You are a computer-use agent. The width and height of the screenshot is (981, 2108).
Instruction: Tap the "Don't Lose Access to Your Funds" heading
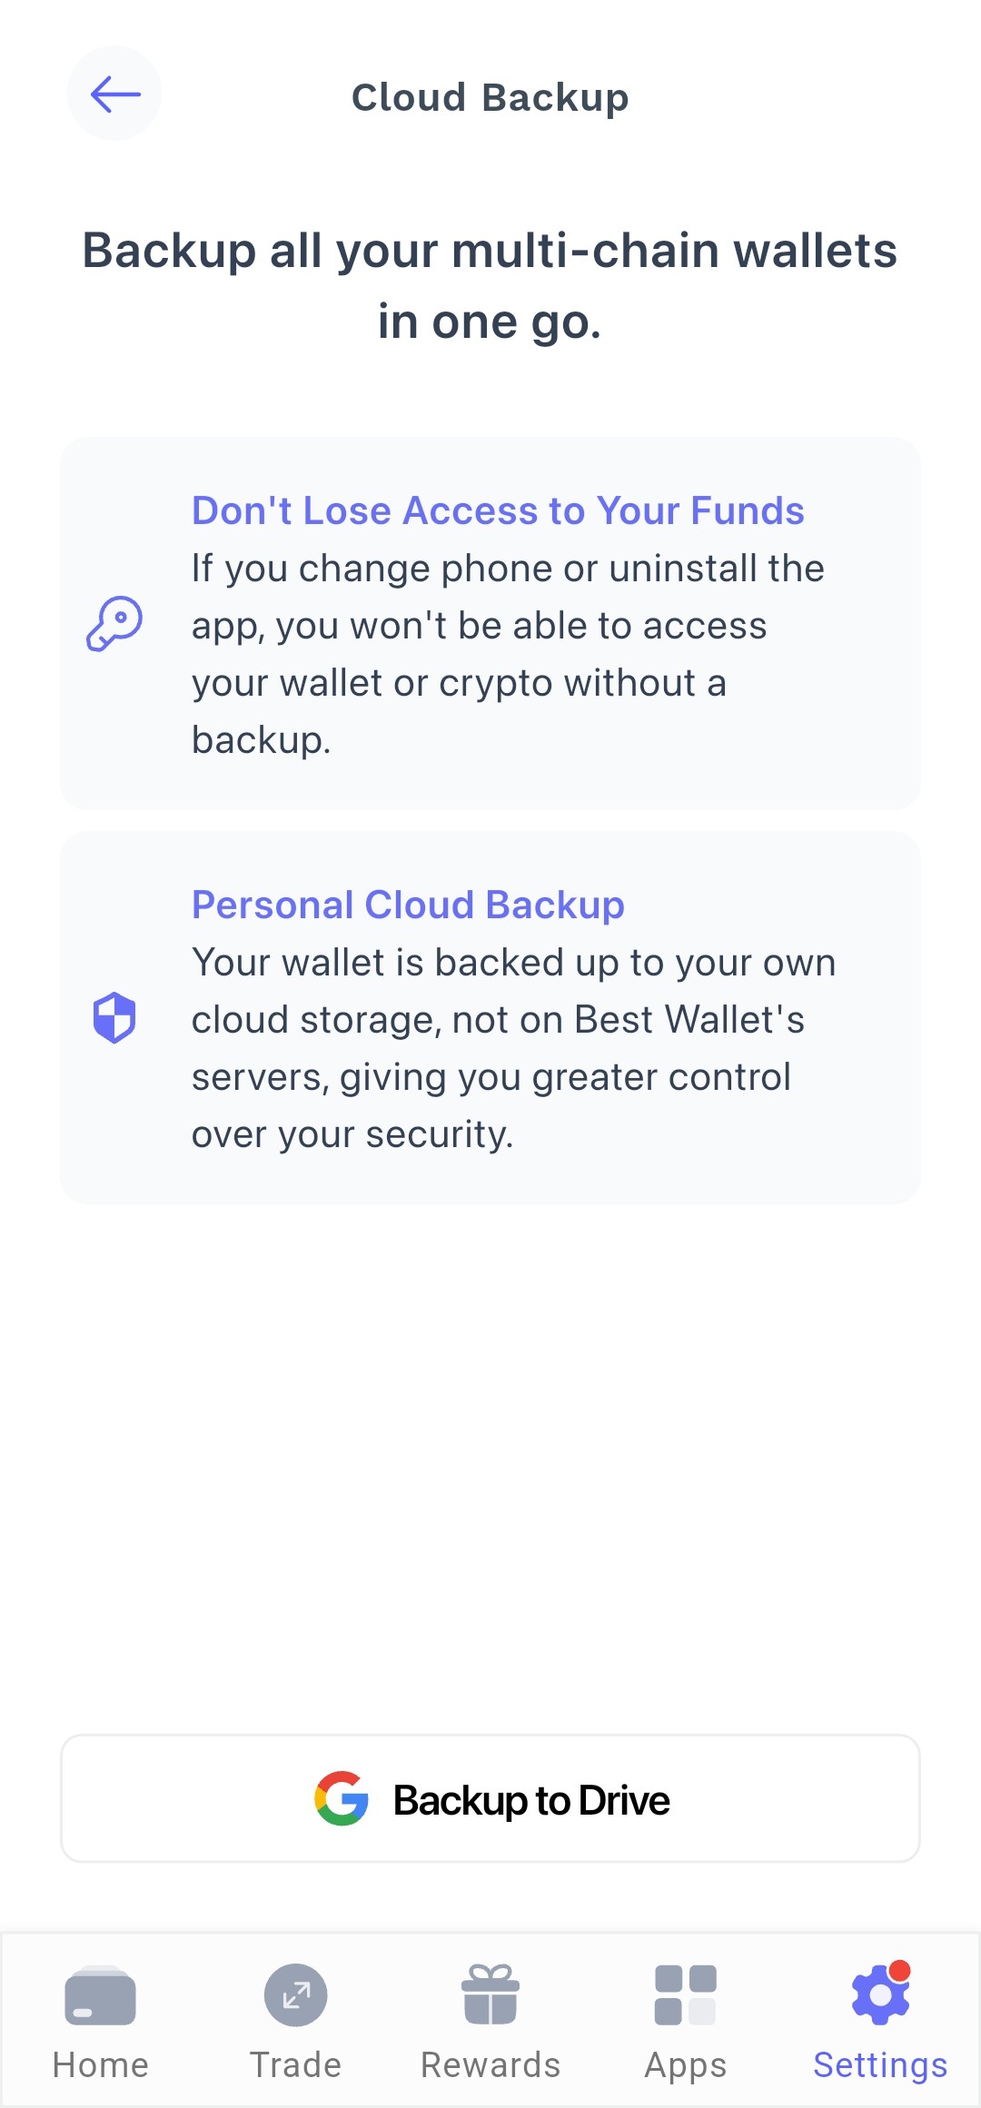click(x=498, y=510)
